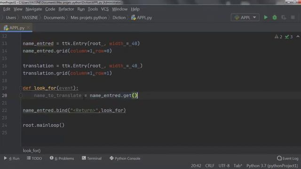This screenshot has width=301, height=169.
Task: Click the Tab* indent setting in status bar
Action: click(238, 166)
